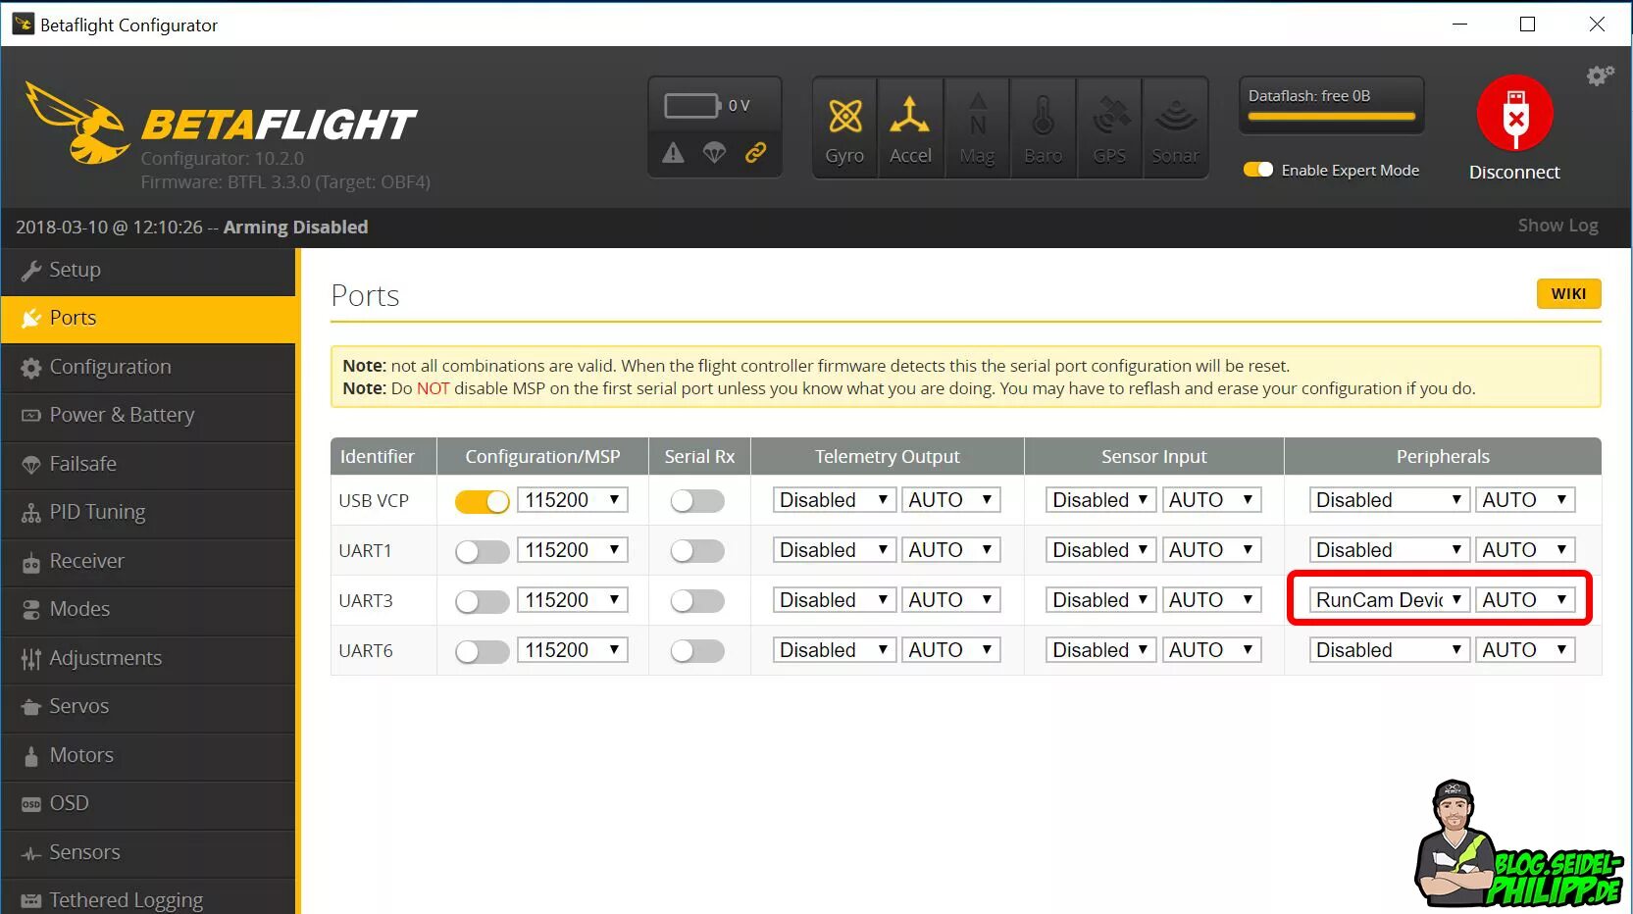Click the Power & Battery icon in sidebar
This screenshot has width=1633, height=914.
click(31, 416)
